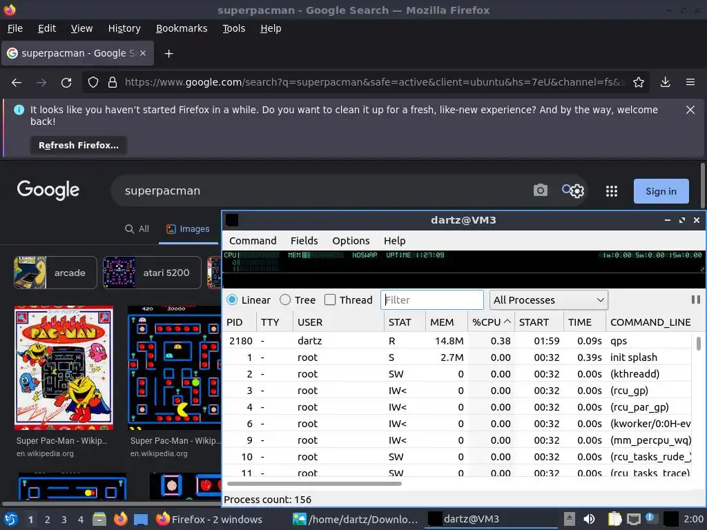Click the Google logo
The height and width of the screenshot is (530, 707).
click(x=48, y=190)
